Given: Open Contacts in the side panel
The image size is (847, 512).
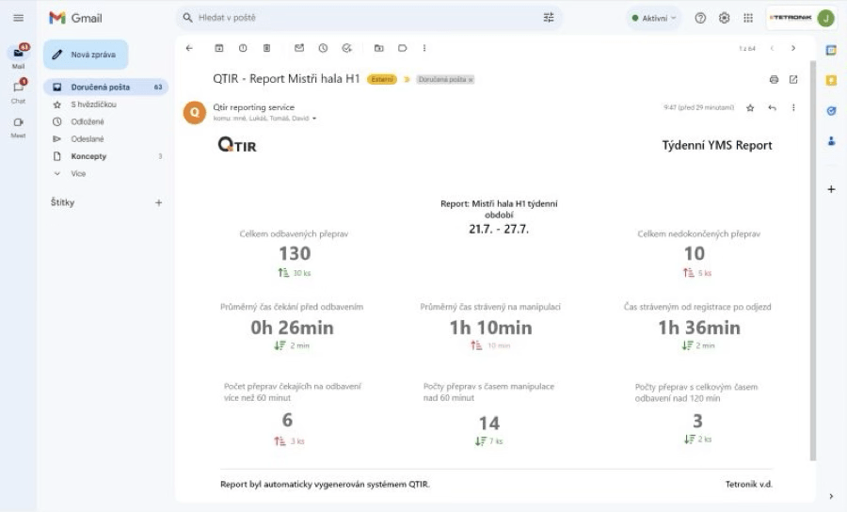Looking at the screenshot, I should point(831,141).
